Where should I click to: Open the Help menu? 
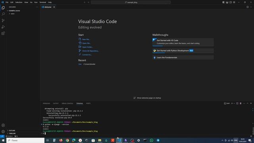50,2
